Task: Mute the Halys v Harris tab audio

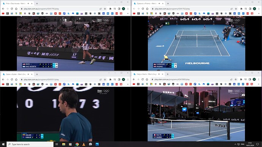Action: pyautogui.click(x=159, y=74)
